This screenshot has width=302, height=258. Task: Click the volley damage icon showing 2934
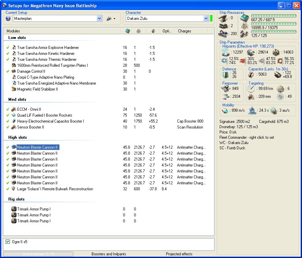[226, 96]
